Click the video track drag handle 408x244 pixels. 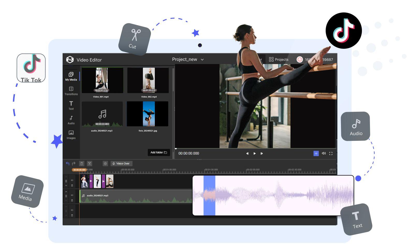66,181
